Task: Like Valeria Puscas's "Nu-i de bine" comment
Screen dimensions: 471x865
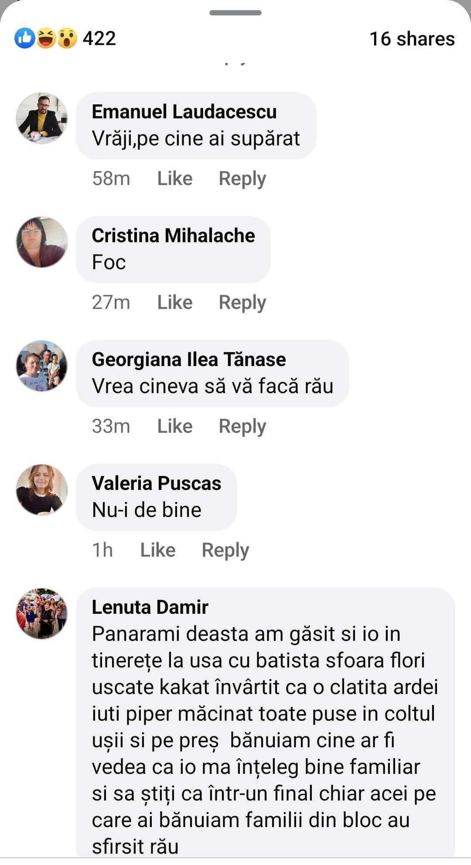Action: [x=157, y=550]
